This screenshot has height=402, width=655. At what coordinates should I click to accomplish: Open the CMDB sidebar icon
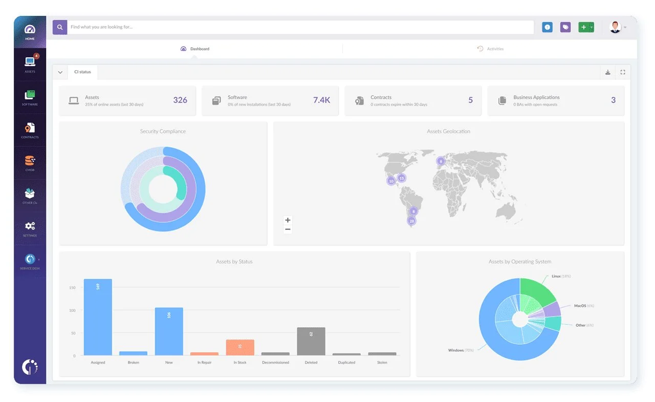30,162
